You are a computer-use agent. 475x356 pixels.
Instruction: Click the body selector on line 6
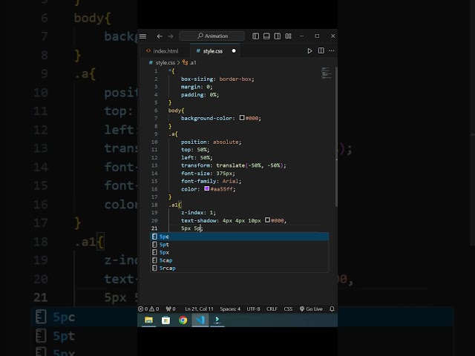pos(174,111)
